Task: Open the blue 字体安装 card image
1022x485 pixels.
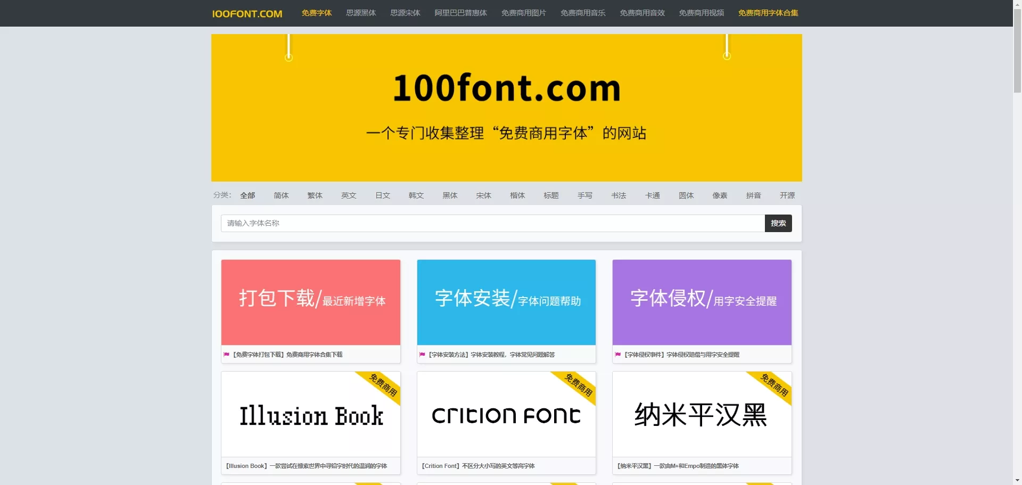Action: (506, 302)
